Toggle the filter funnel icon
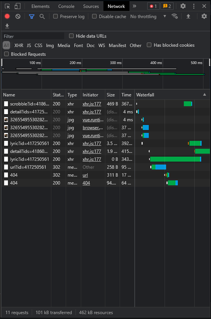Viewport: 211px width, 319px height. coord(32,17)
